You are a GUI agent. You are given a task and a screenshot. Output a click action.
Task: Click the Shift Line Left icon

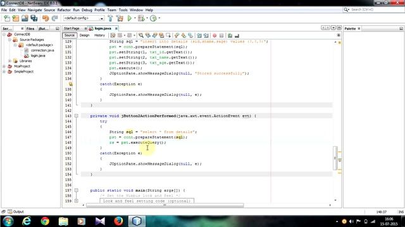click(199, 35)
